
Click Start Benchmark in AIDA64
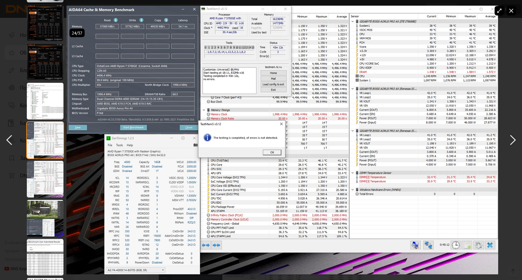(133, 127)
